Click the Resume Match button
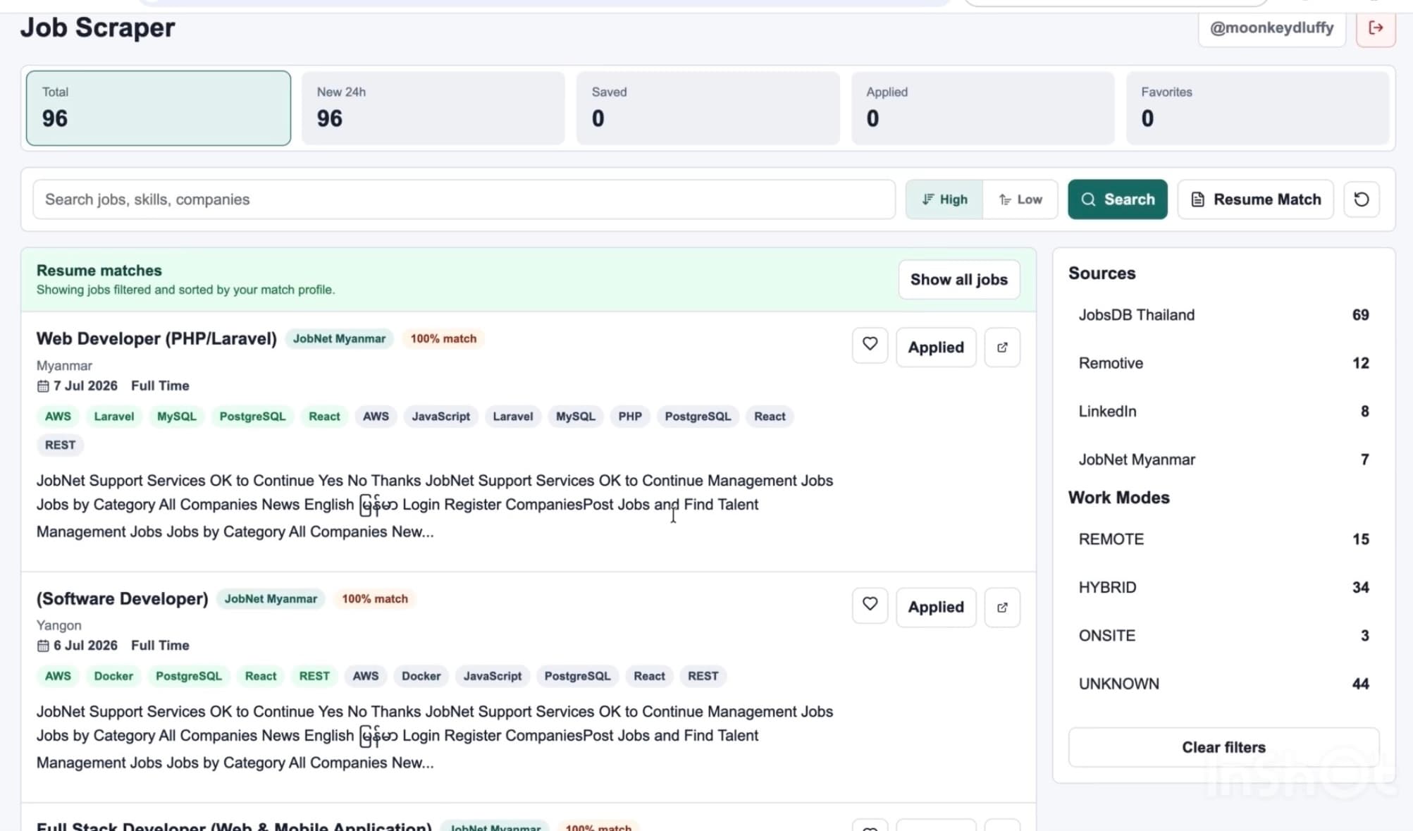1413x831 pixels. (x=1256, y=199)
